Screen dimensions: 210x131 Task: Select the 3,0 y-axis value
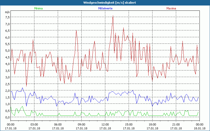tap(8, 77)
